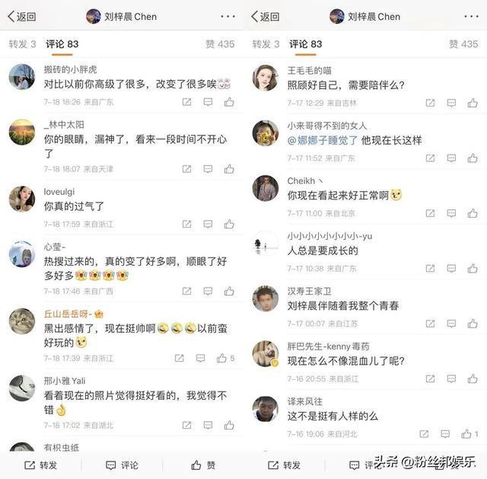Reply to loveulgi's comment via comment icon
Screen dimensions: 487x479
[208, 224]
